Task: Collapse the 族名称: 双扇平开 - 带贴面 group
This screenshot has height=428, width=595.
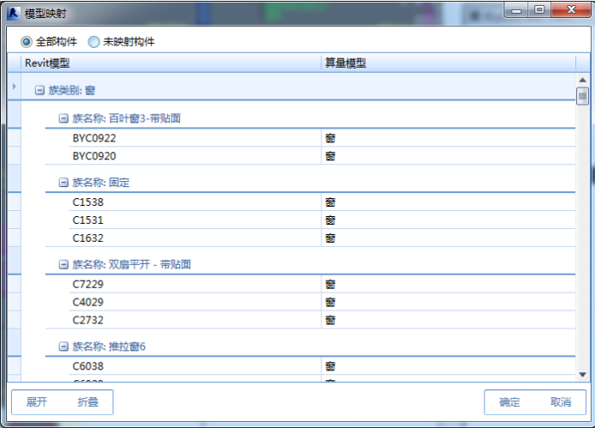Action: coord(63,265)
